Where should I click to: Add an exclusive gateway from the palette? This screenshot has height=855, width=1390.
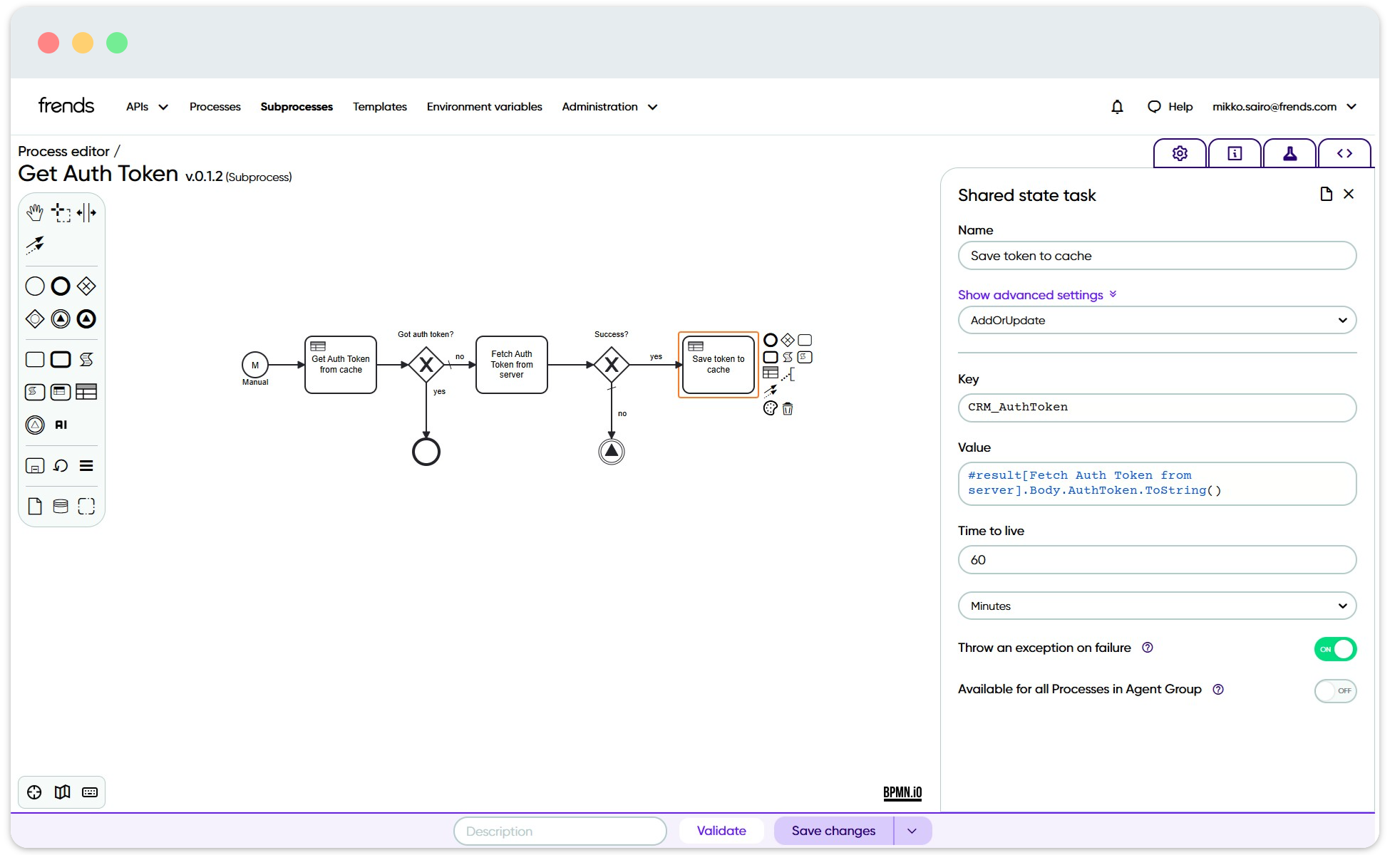tap(86, 286)
